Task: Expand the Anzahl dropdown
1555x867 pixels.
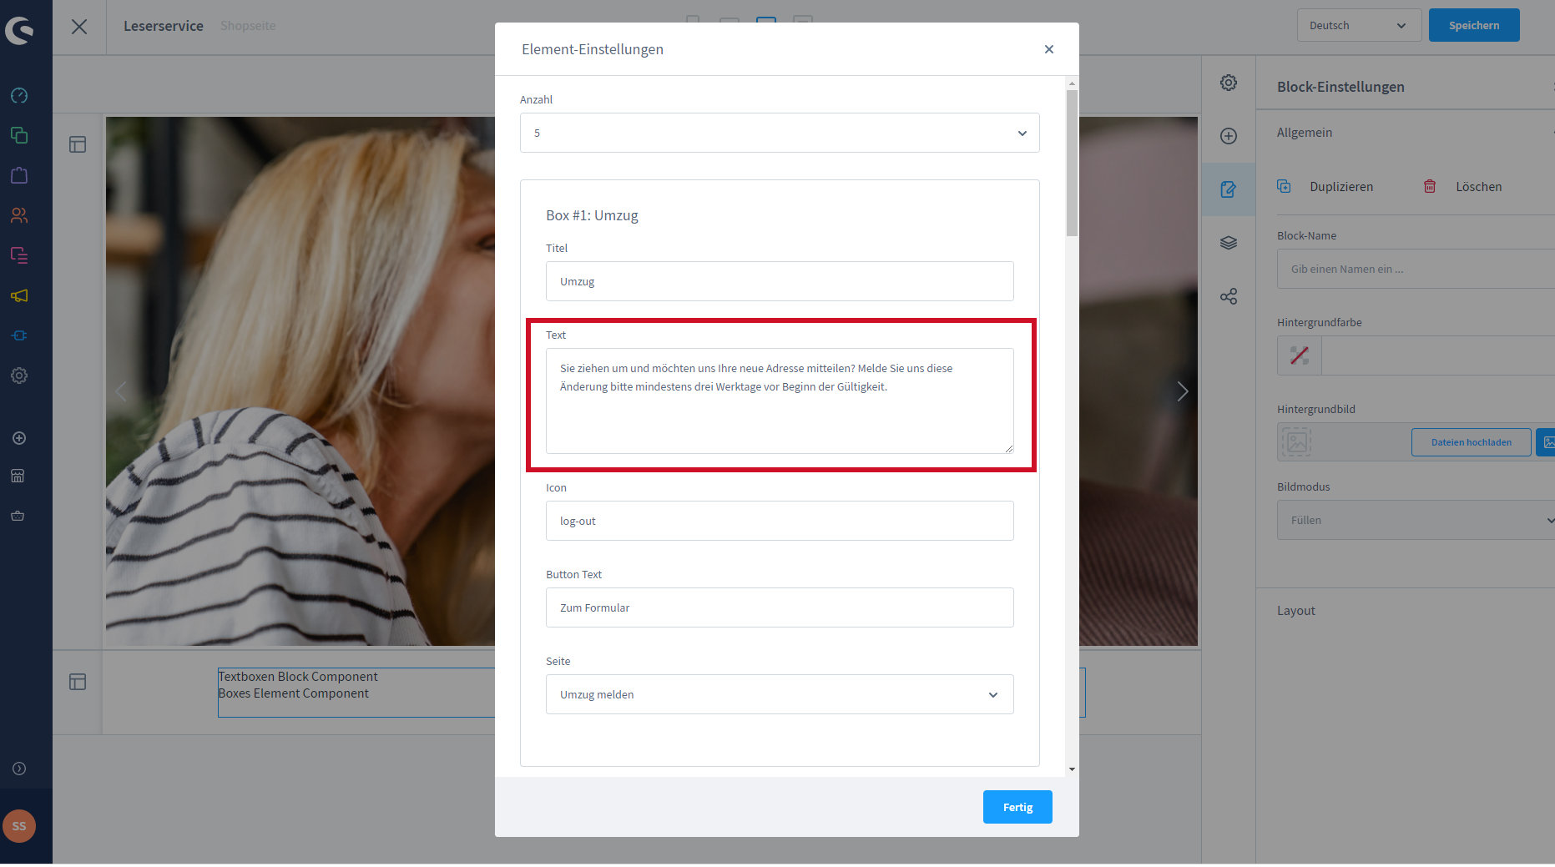Action: [x=779, y=134]
